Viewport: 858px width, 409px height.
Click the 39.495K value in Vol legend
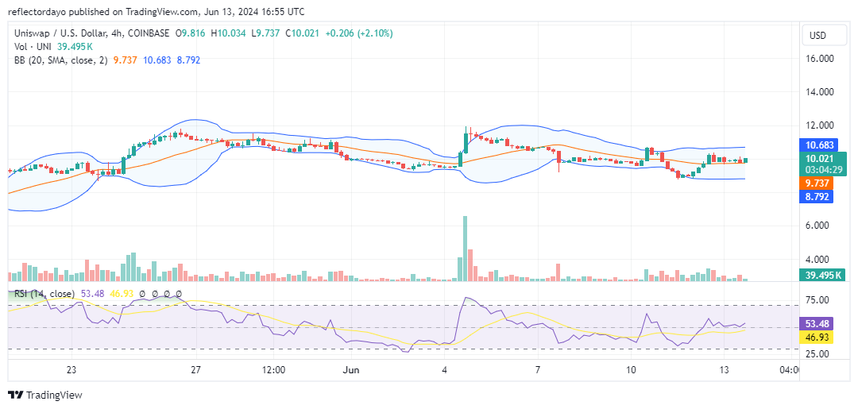coord(76,47)
